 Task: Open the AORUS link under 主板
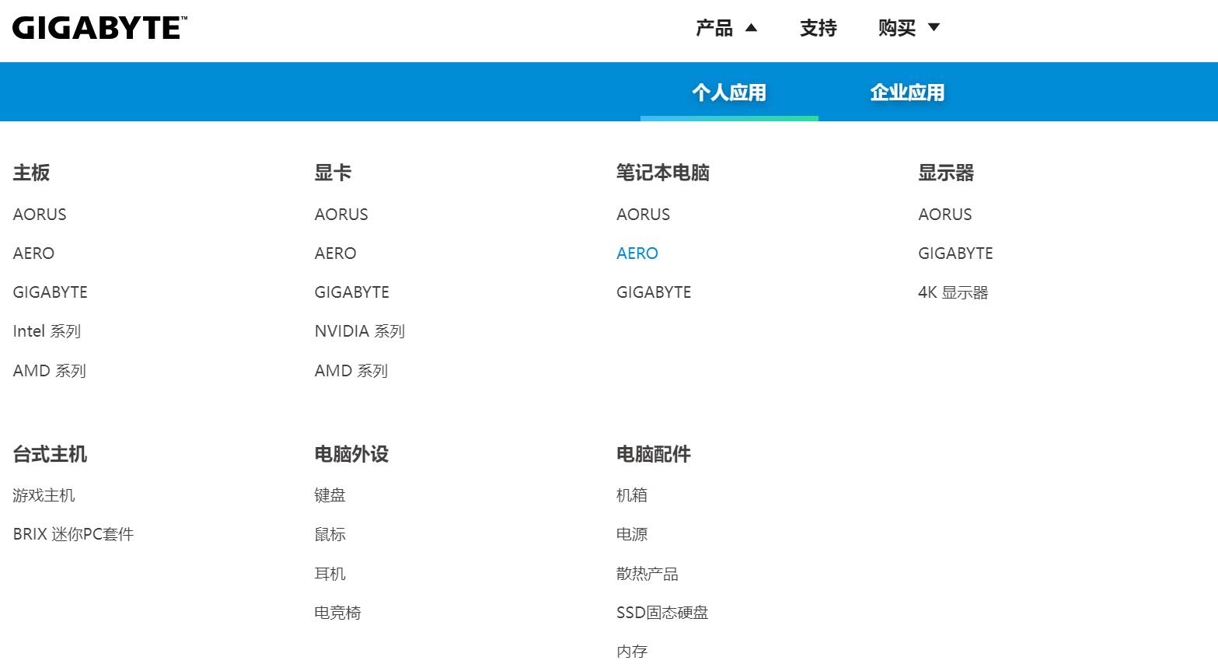(x=39, y=215)
